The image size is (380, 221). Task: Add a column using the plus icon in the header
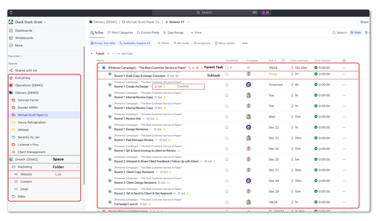(344, 60)
